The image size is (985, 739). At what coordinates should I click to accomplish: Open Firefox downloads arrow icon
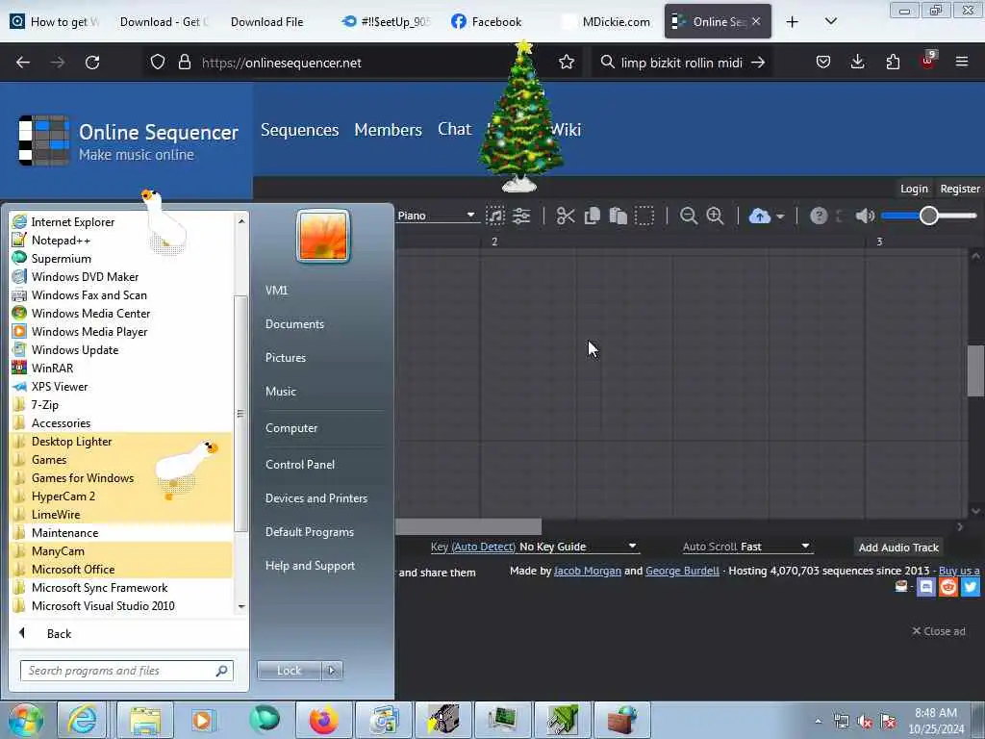coord(857,63)
